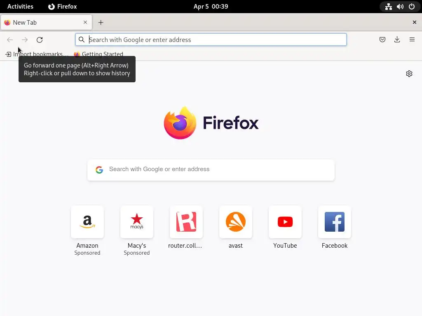The height and width of the screenshot is (316, 422).
Task: Open the Firefox application menu (hamburger)
Action: coord(412,40)
